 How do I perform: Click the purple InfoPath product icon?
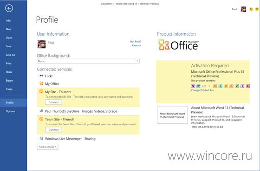pyautogui.click(x=242, y=86)
